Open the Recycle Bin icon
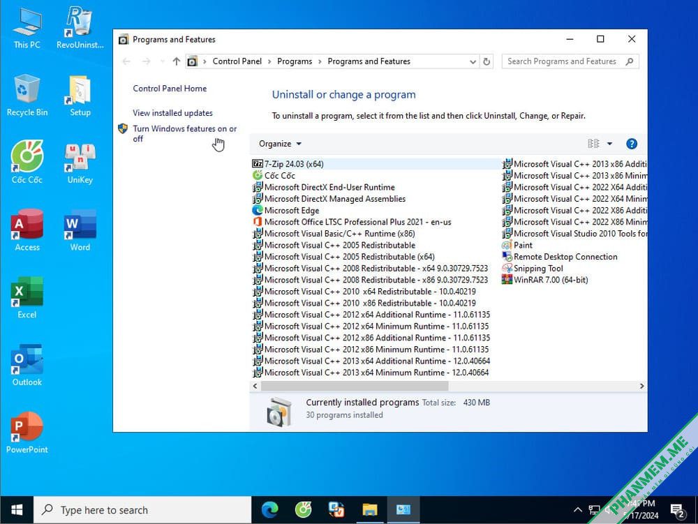 click(x=27, y=95)
